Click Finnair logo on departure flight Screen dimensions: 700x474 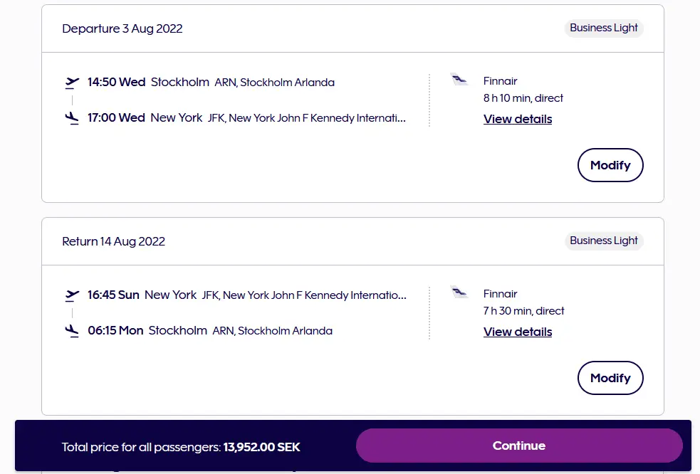click(x=459, y=80)
